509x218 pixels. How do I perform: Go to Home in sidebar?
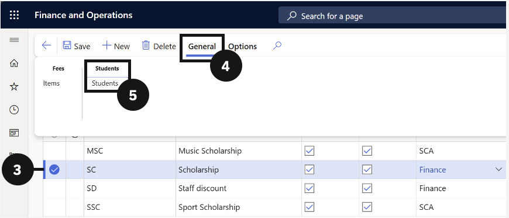click(14, 64)
